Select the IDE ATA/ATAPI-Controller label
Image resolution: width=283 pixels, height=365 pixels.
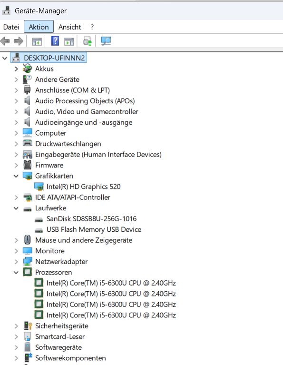[x=73, y=197]
